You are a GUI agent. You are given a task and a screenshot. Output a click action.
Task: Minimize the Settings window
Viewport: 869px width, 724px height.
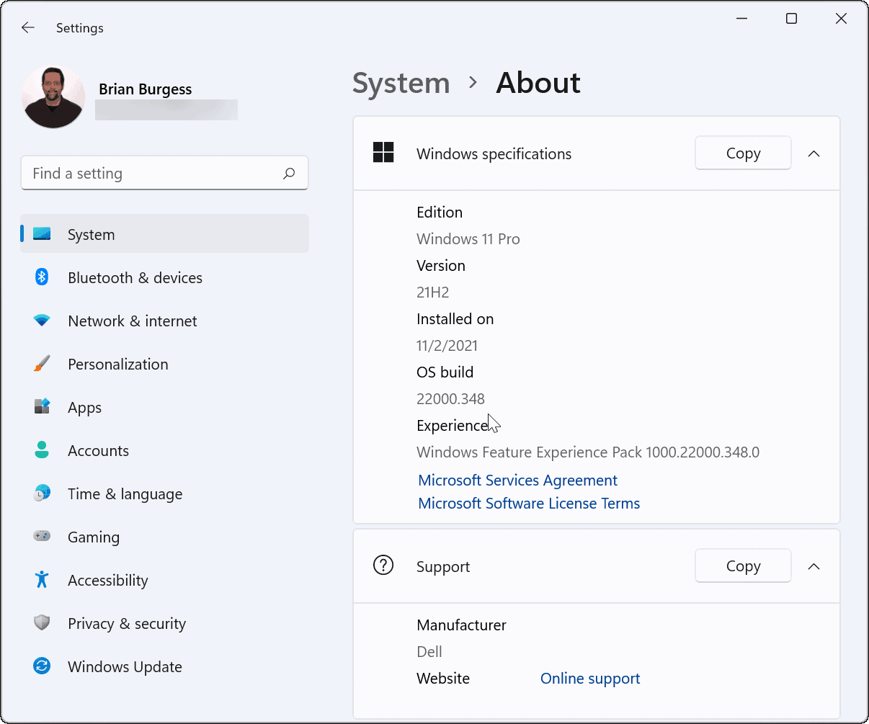(742, 19)
